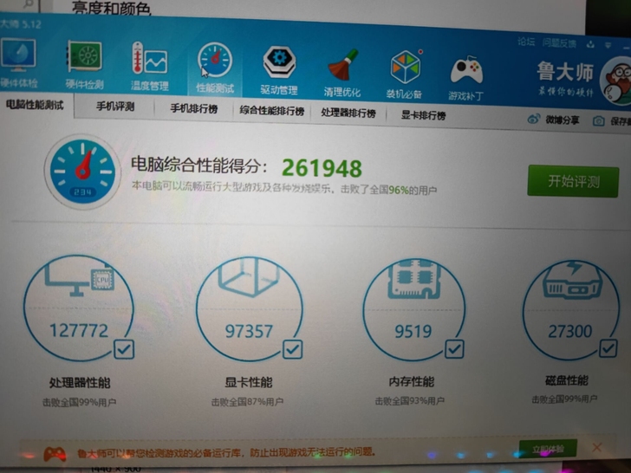Screen dimensions: 631x473
Task: Click the graphics score 97357
Action: click(249, 332)
